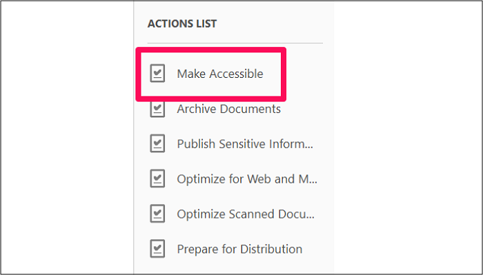The image size is (483, 275).
Task: Select the Prepare for Distribution action icon
Action: click(x=157, y=249)
